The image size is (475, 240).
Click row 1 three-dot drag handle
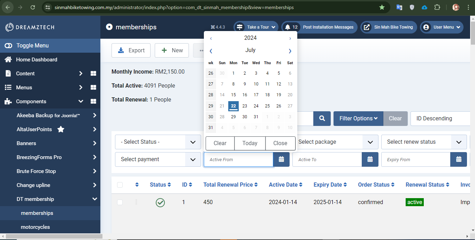tap(136, 202)
